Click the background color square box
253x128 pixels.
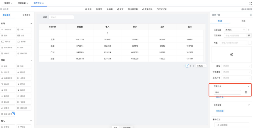(250, 43)
